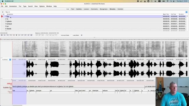Viewport: 189px width, 106px height.
Task: Go to the end of the media
Action: 31,35
